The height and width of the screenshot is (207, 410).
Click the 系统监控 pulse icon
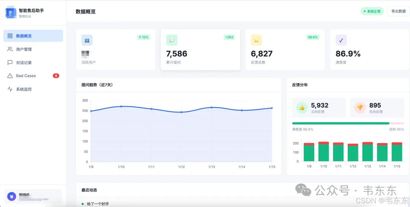coord(10,89)
